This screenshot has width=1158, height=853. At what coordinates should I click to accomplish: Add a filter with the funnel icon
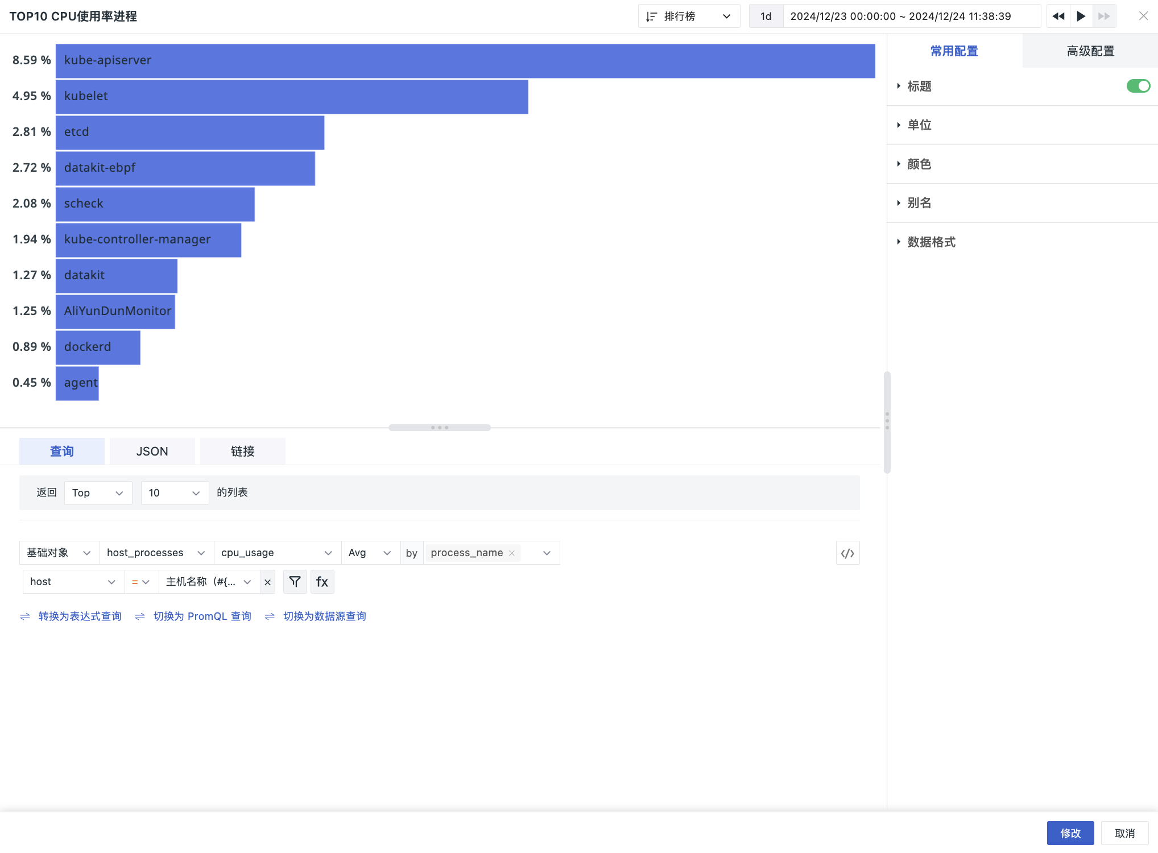(295, 582)
